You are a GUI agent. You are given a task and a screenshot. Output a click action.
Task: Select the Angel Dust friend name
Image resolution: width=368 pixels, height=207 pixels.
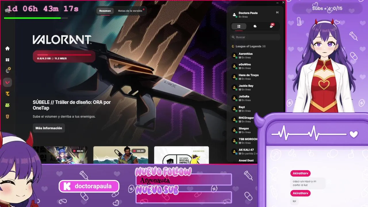point(246,160)
